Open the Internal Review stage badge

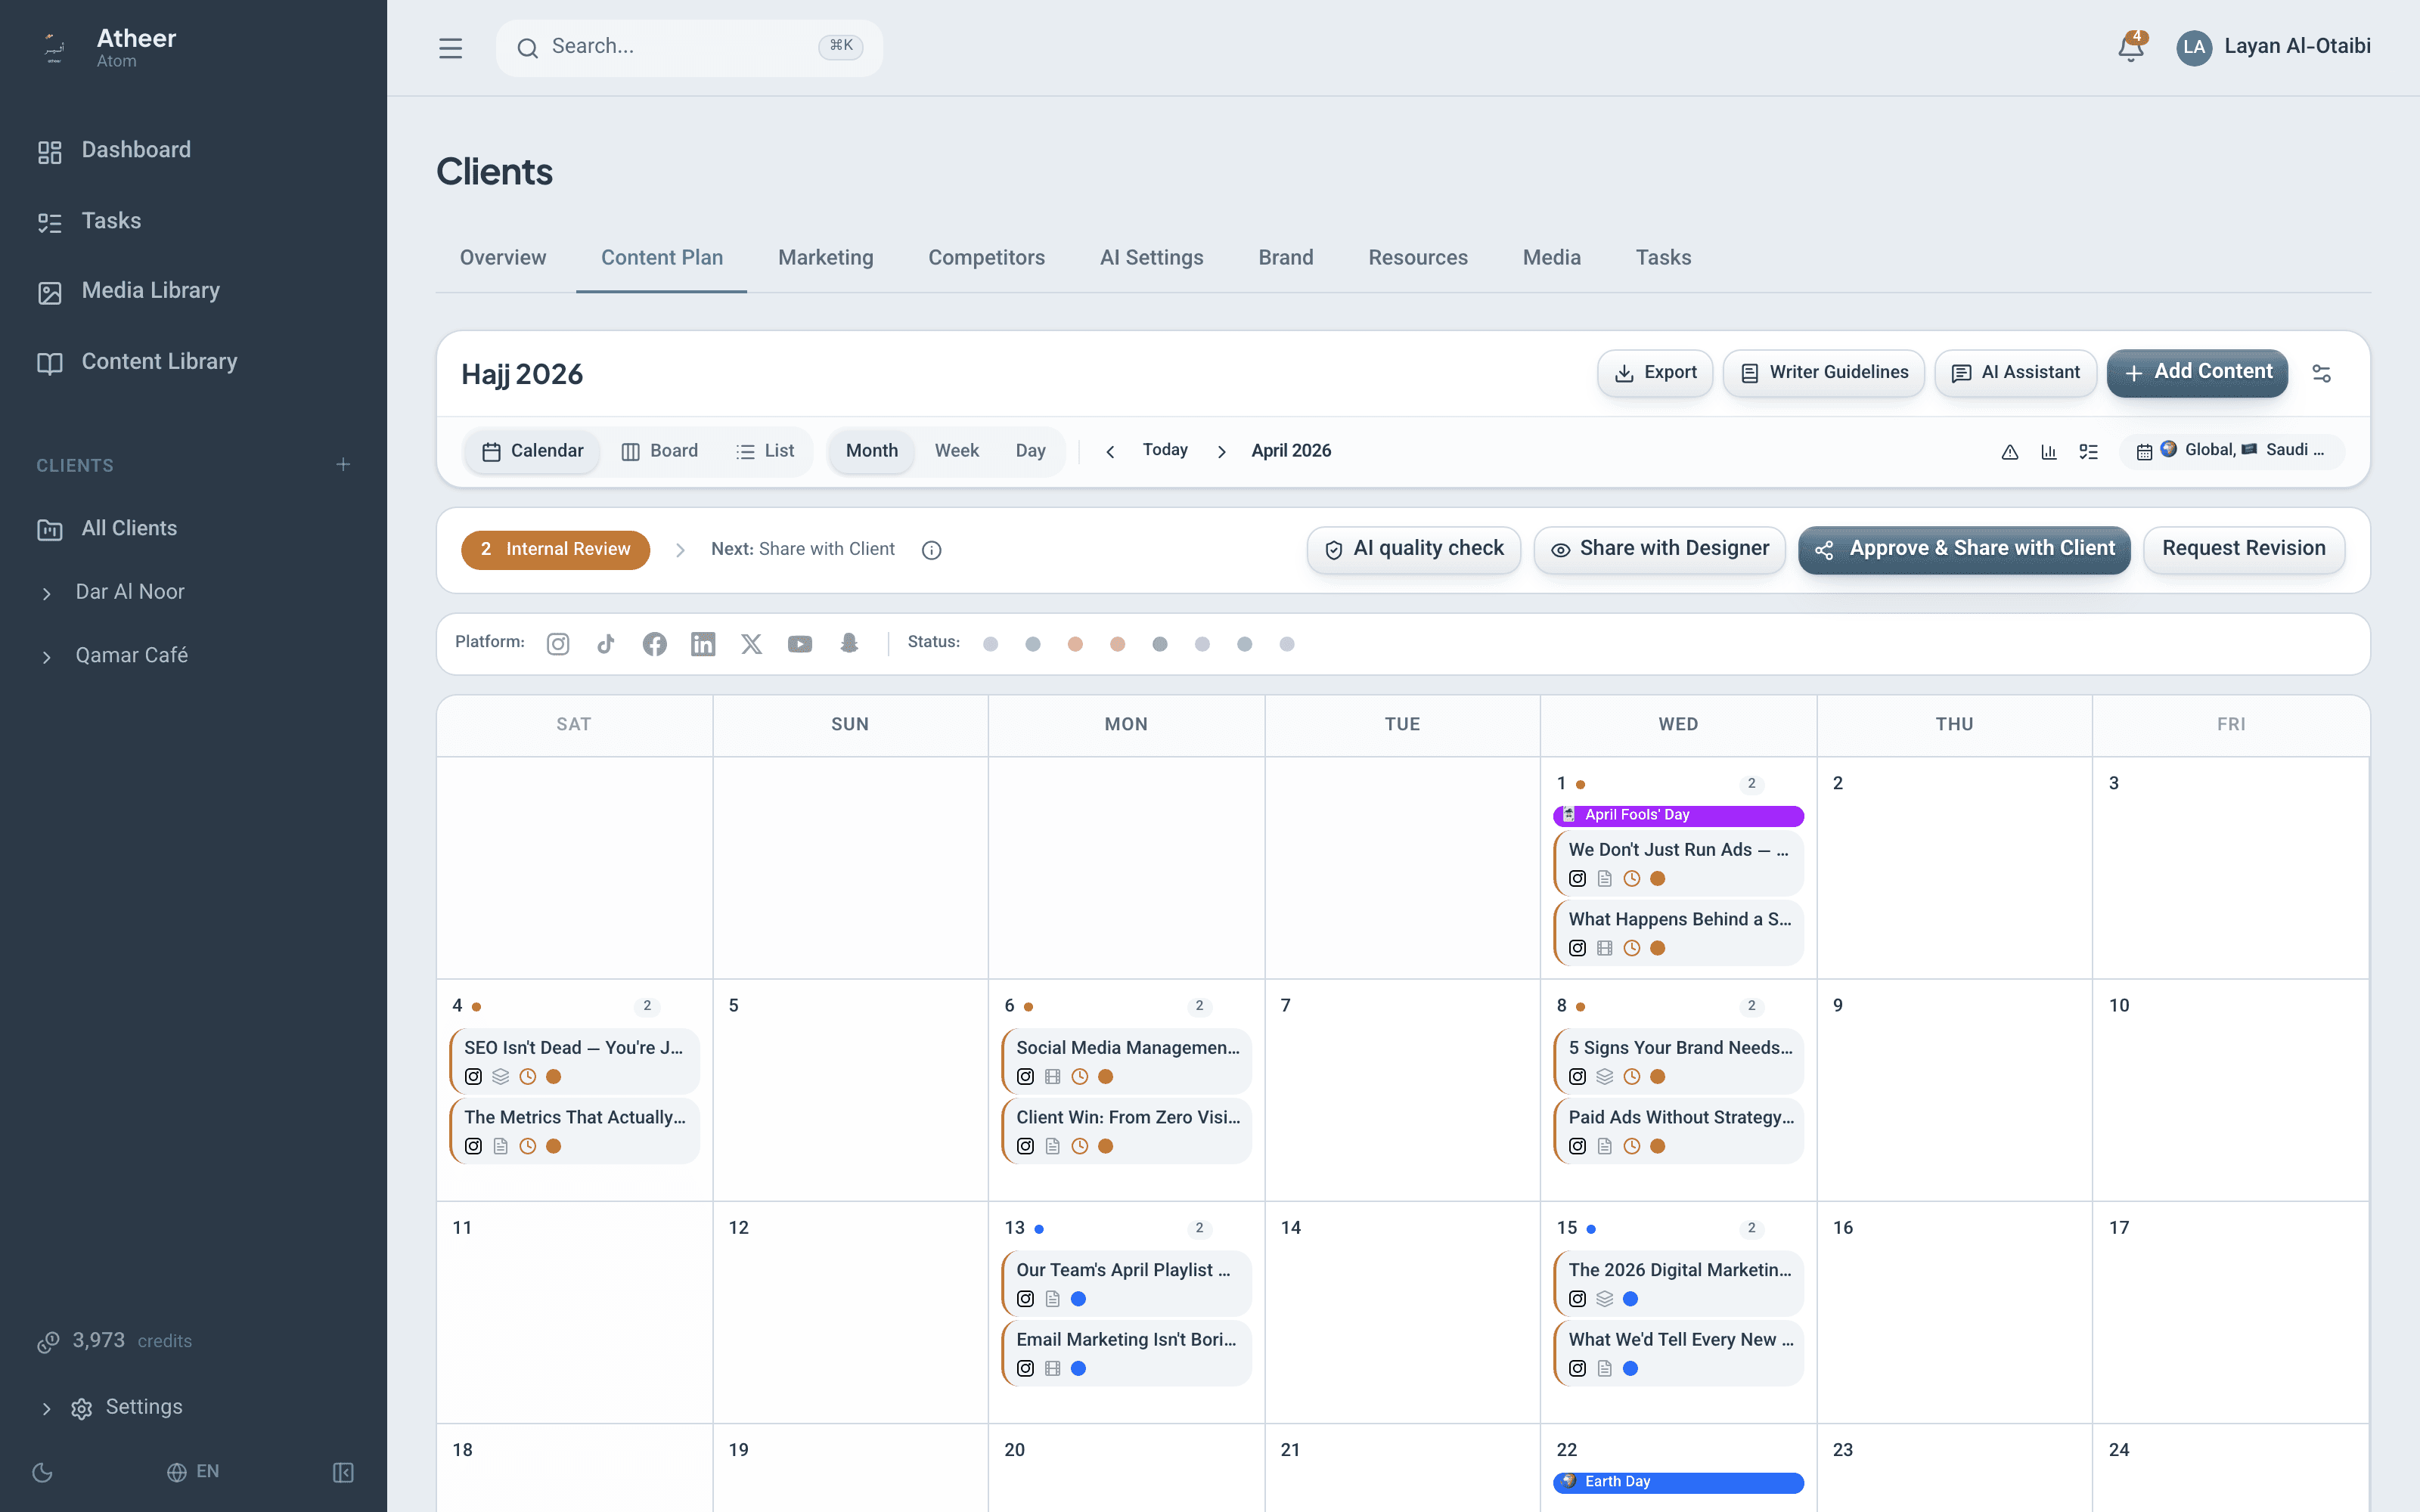(555, 550)
